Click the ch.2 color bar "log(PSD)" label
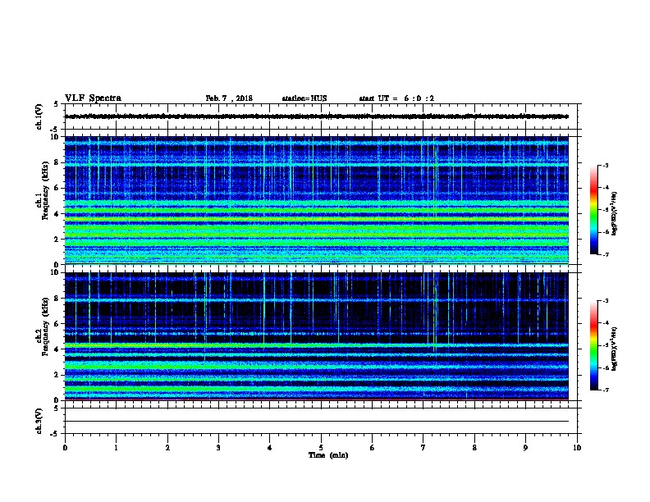The height and width of the screenshot is (502, 650). click(615, 349)
